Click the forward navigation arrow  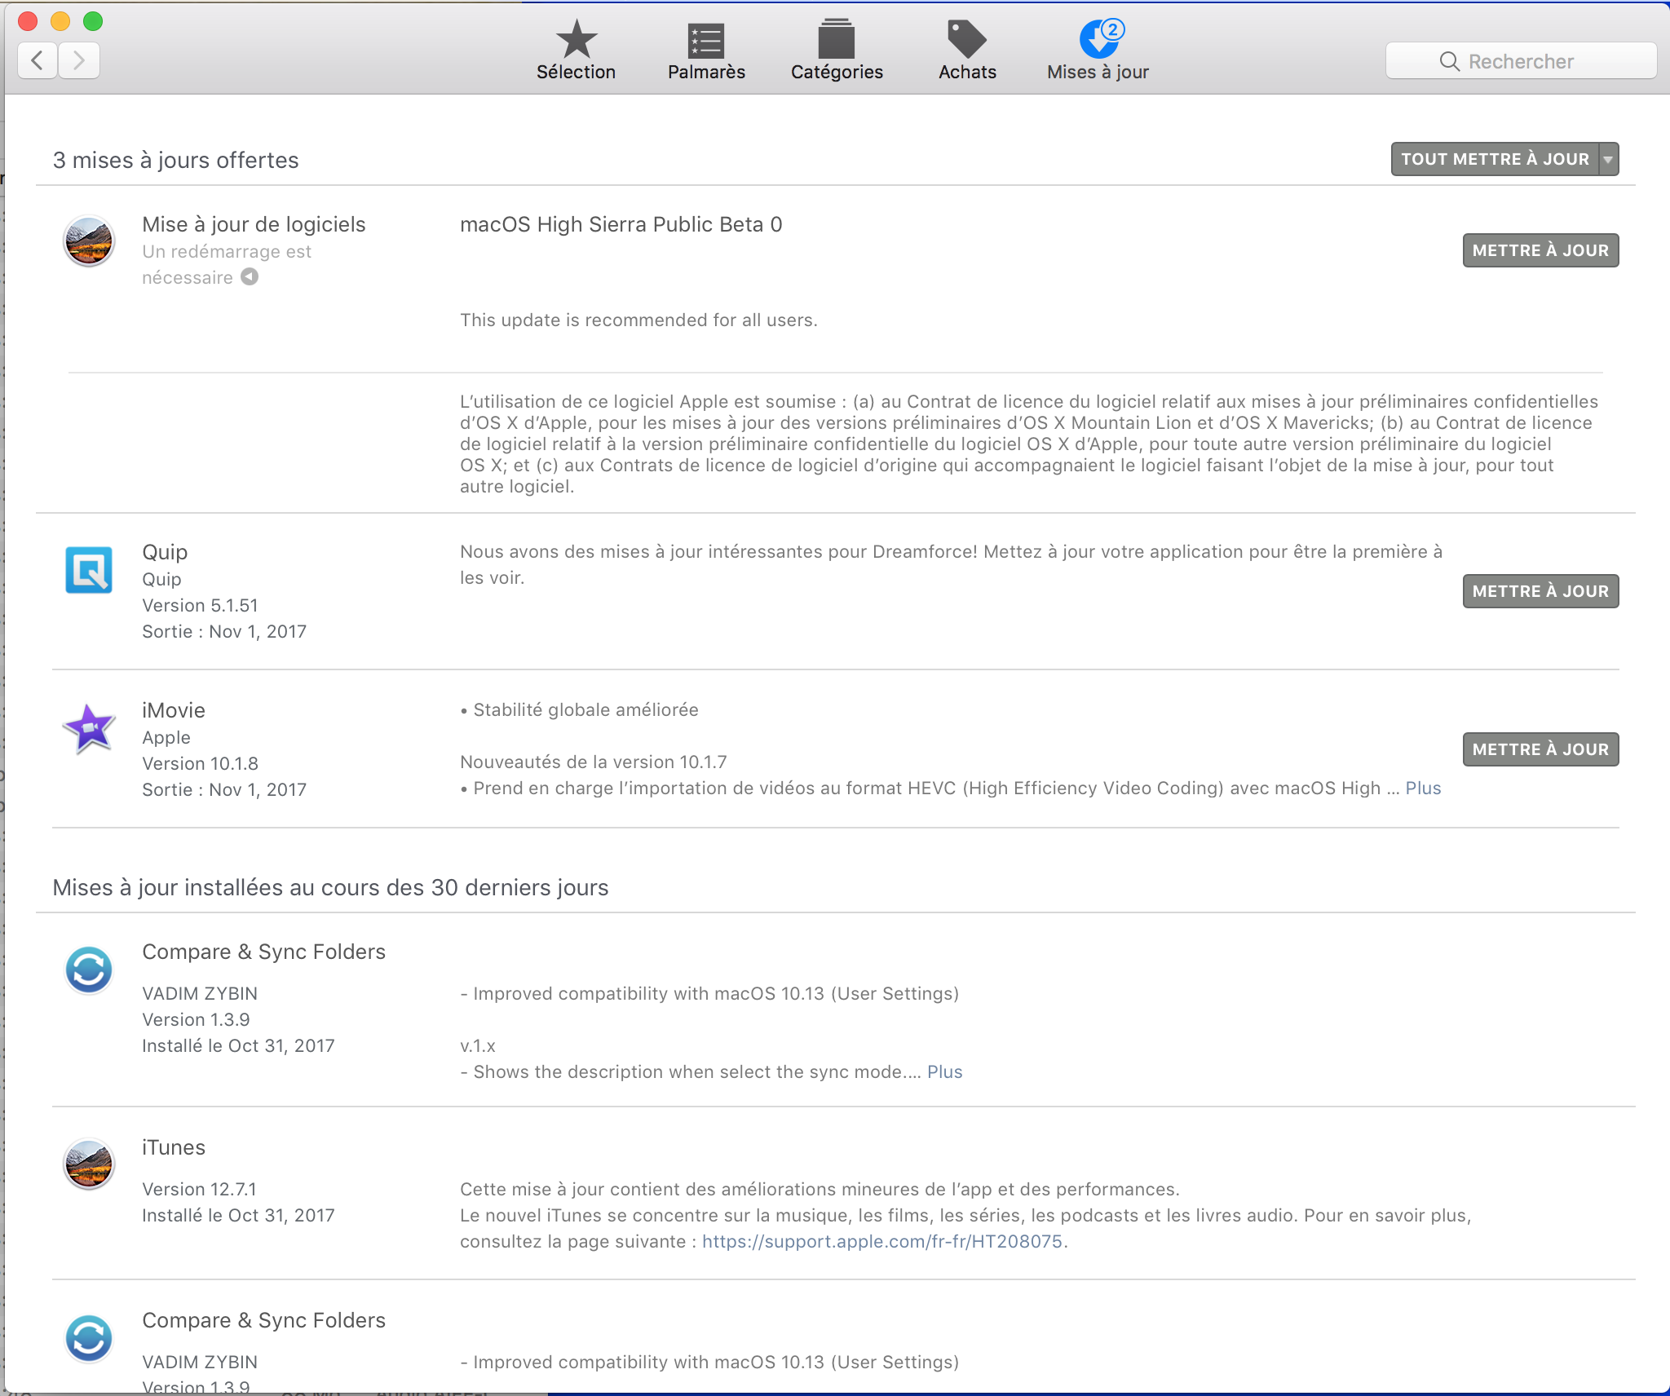[x=79, y=60]
